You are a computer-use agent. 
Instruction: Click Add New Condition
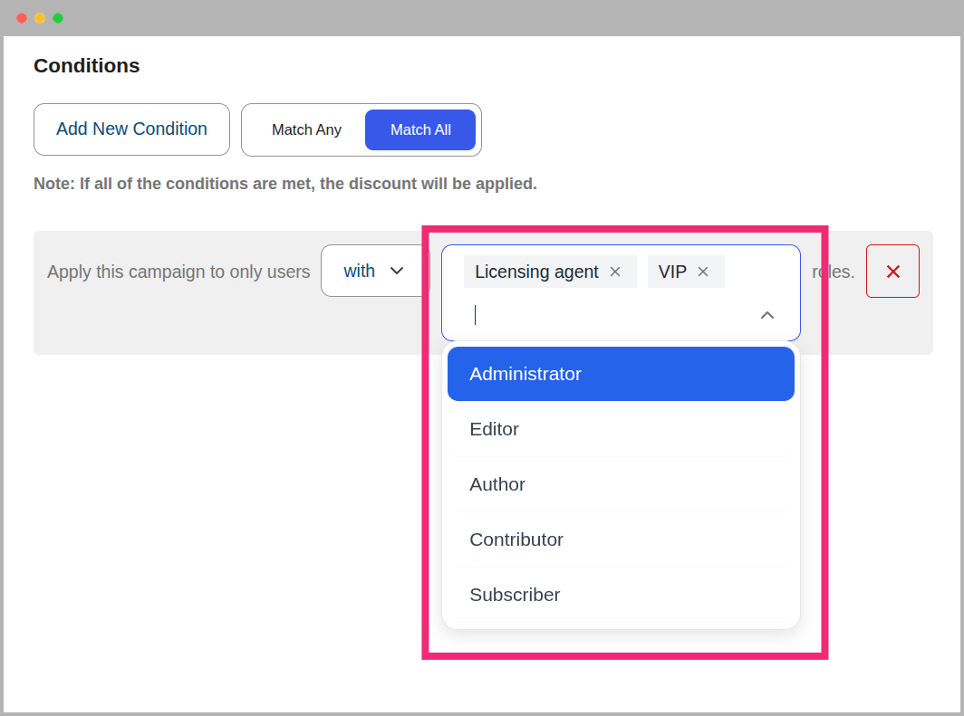(x=130, y=129)
